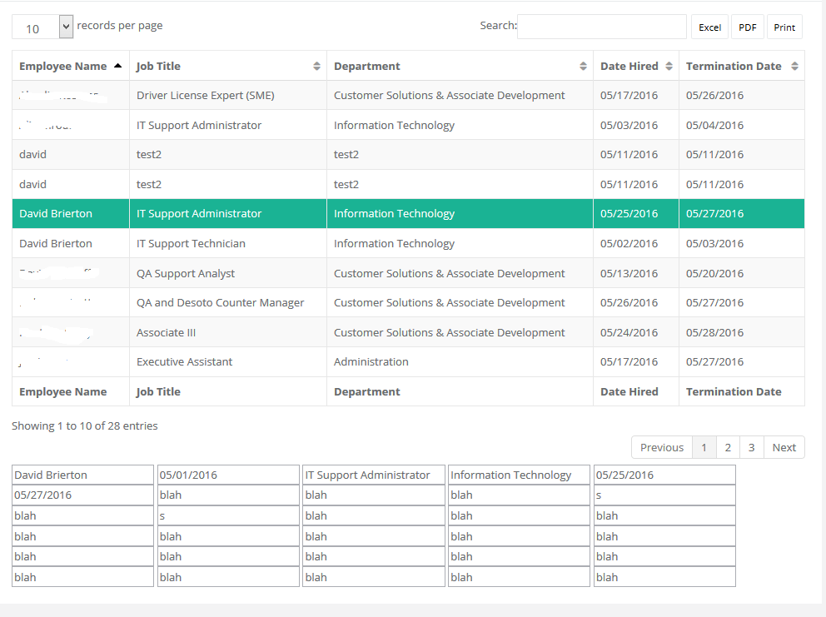This screenshot has width=826, height=617.
Task: Click the footer Employee Name label
Action: tap(63, 391)
